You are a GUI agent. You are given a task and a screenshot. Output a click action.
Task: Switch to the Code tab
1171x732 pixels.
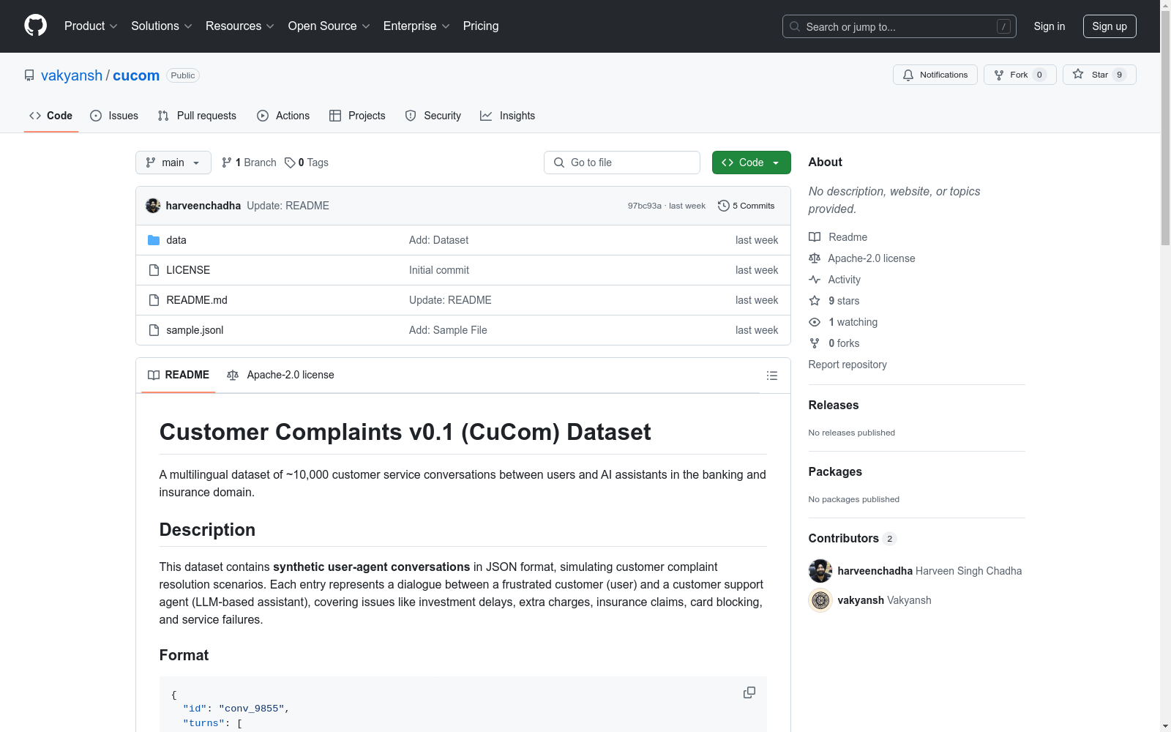50,116
